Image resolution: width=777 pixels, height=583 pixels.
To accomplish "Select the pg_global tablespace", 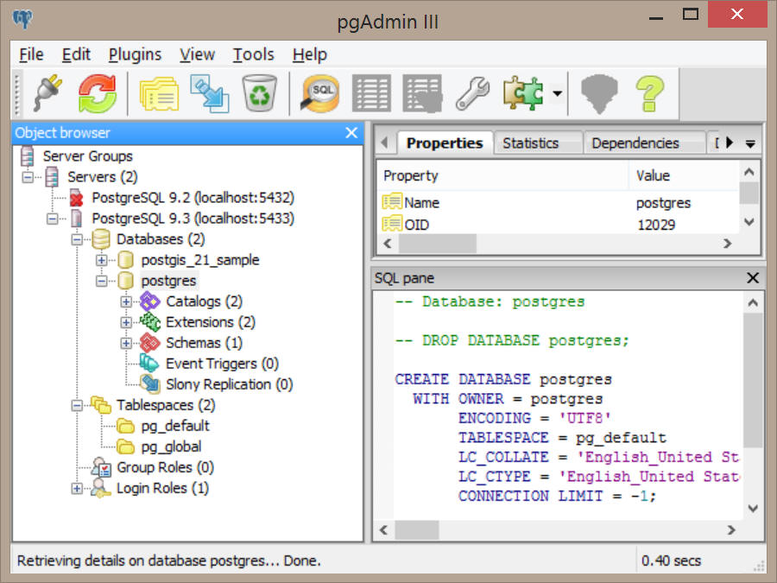I will (x=171, y=447).
